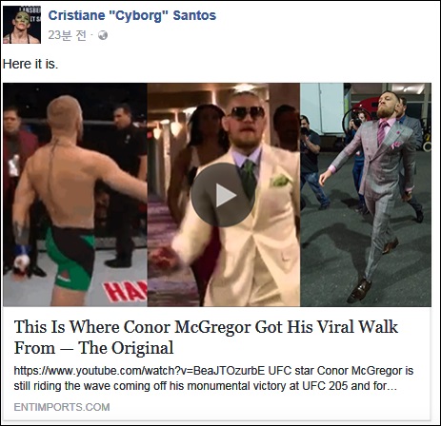Select the "Here it is." post text

tap(30, 64)
